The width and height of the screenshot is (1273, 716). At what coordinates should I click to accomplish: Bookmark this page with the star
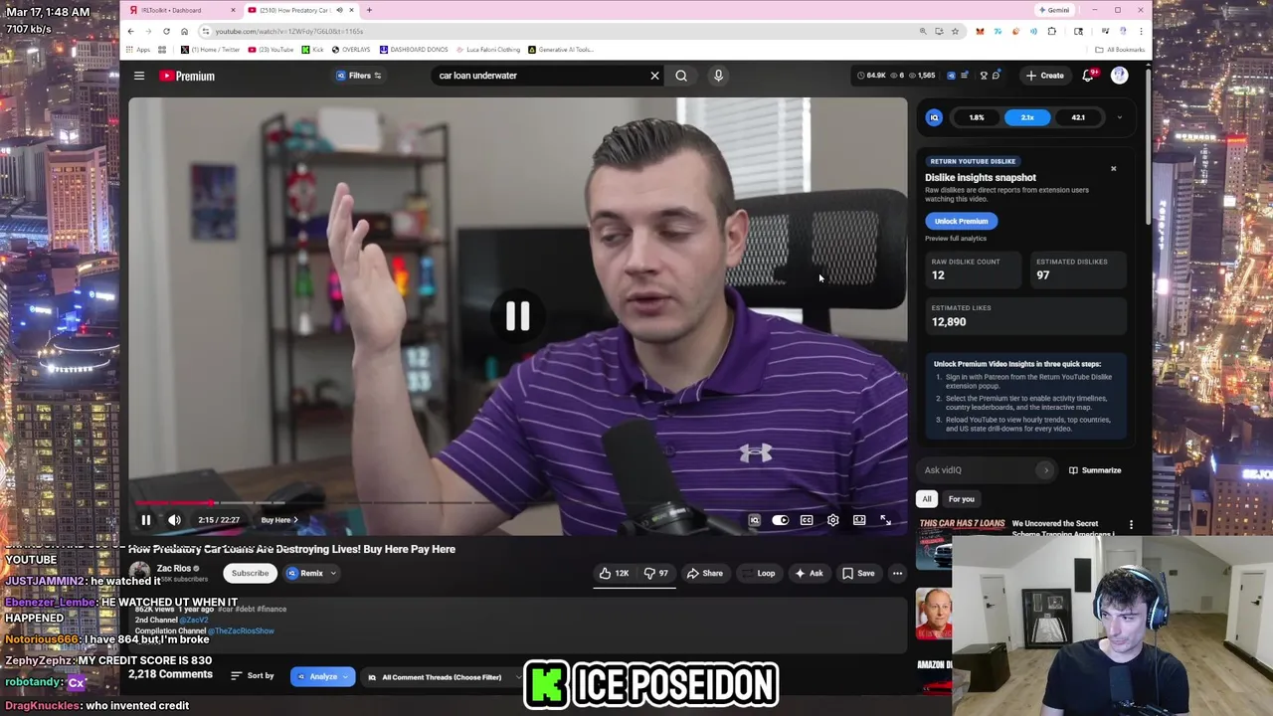click(x=955, y=31)
